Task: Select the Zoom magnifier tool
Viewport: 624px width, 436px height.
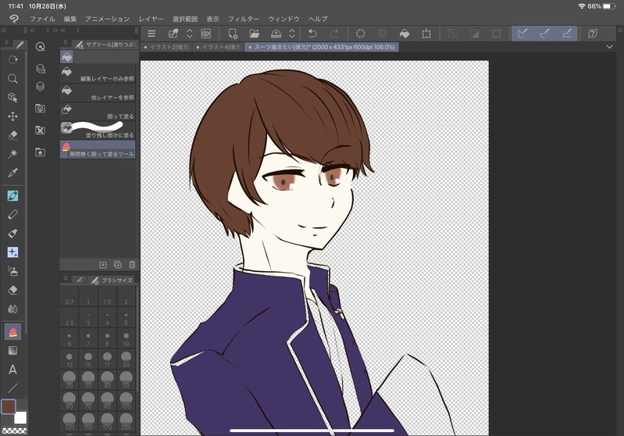Action: [12, 79]
